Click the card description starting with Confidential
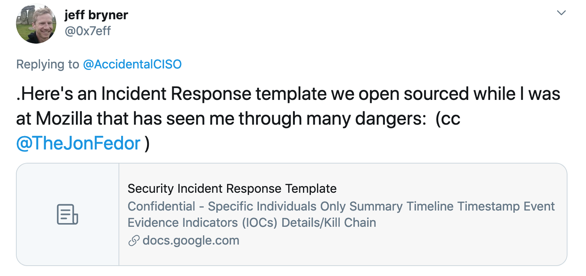586x276 pixels. (x=341, y=215)
